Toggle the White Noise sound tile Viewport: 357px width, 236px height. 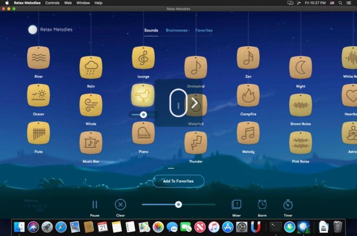(x=350, y=58)
